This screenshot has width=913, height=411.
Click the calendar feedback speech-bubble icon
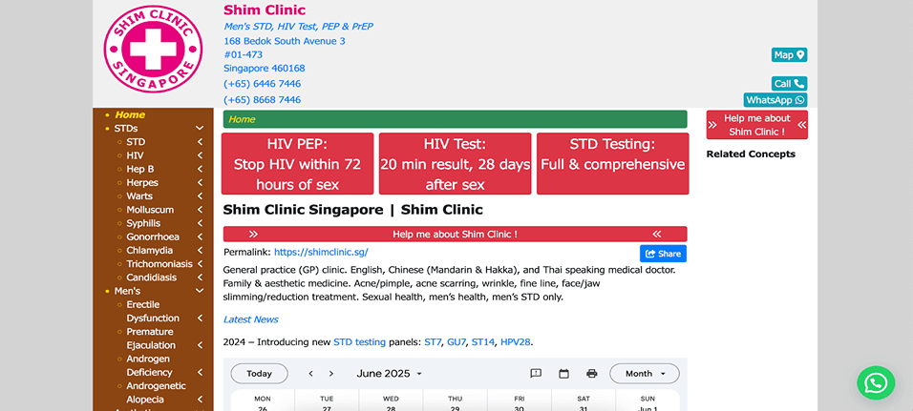point(536,373)
